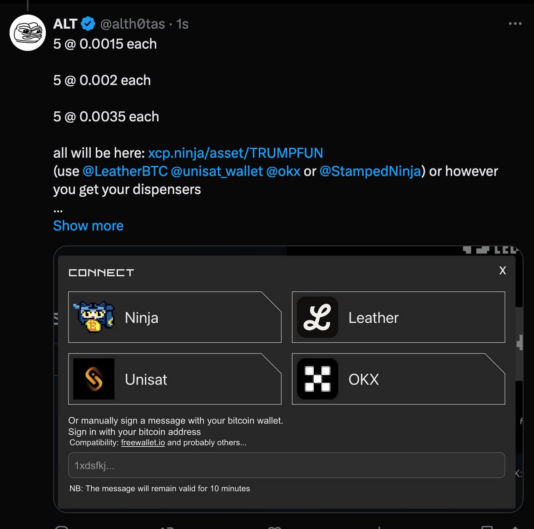The height and width of the screenshot is (529, 534).
Task: Open the xcp.ninja/asset/TRUMPFUN link
Action: [x=235, y=153]
